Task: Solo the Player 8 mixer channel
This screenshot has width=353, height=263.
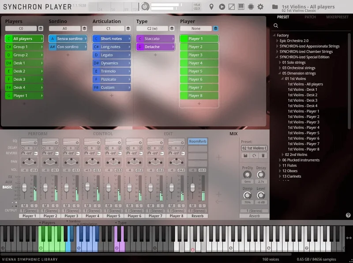Action: point(181,206)
